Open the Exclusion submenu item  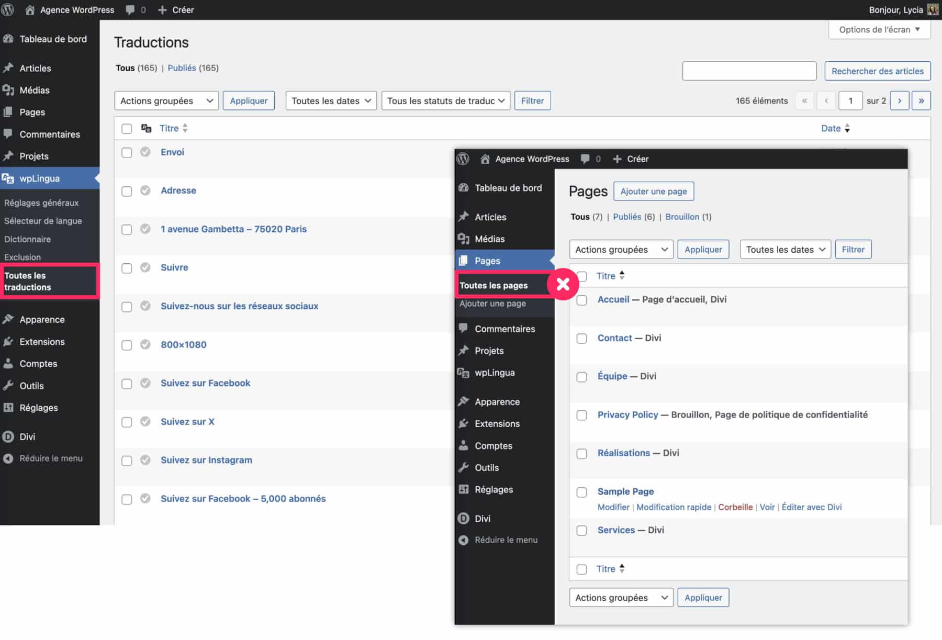pyautogui.click(x=23, y=257)
